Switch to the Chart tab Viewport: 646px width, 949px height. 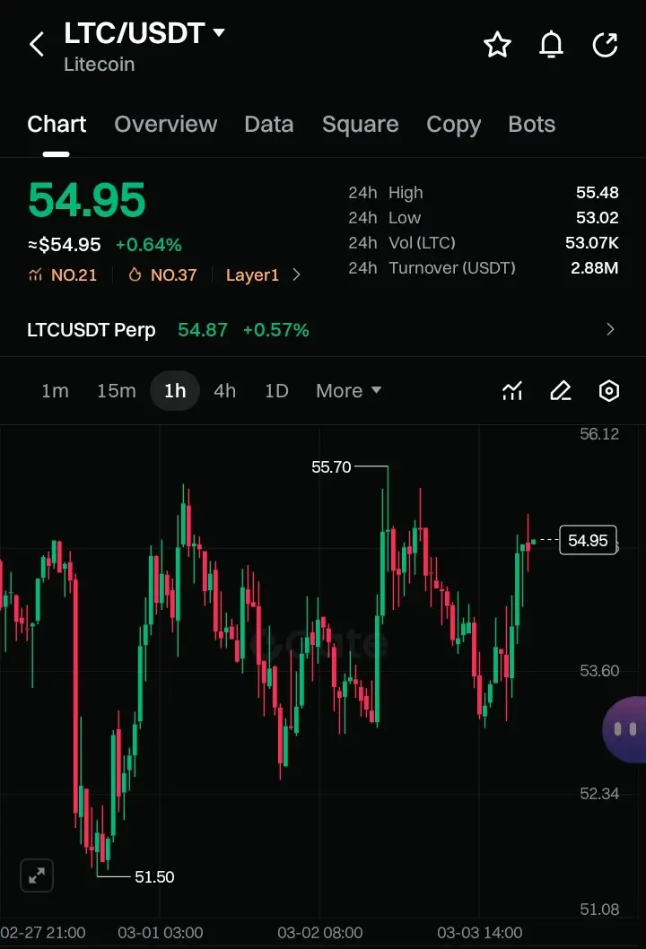[57, 124]
